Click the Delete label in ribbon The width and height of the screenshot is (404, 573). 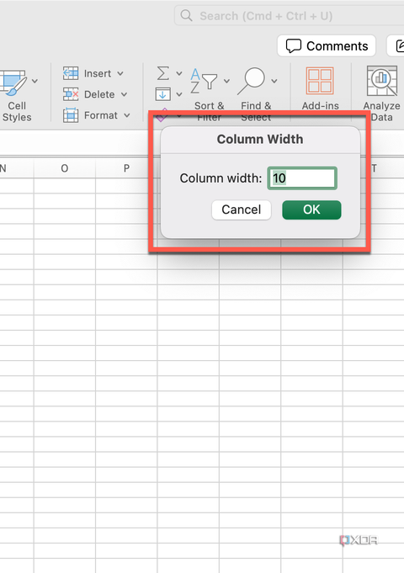(x=99, y=94)
